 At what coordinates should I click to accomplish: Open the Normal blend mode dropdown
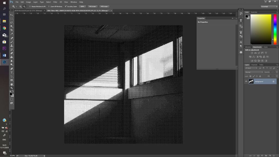click(254, 72)
